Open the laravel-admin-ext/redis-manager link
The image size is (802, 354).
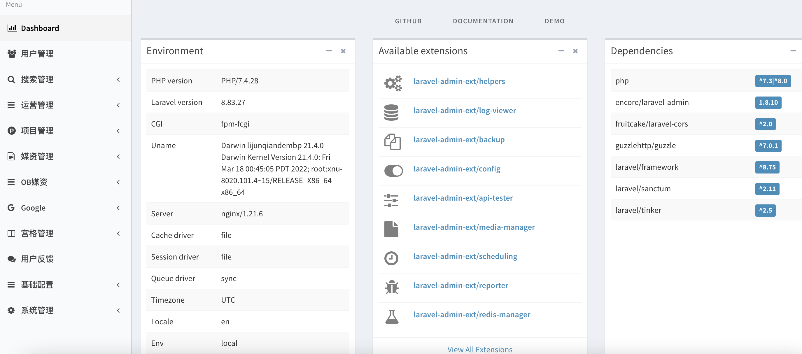[x=472, y=314]
